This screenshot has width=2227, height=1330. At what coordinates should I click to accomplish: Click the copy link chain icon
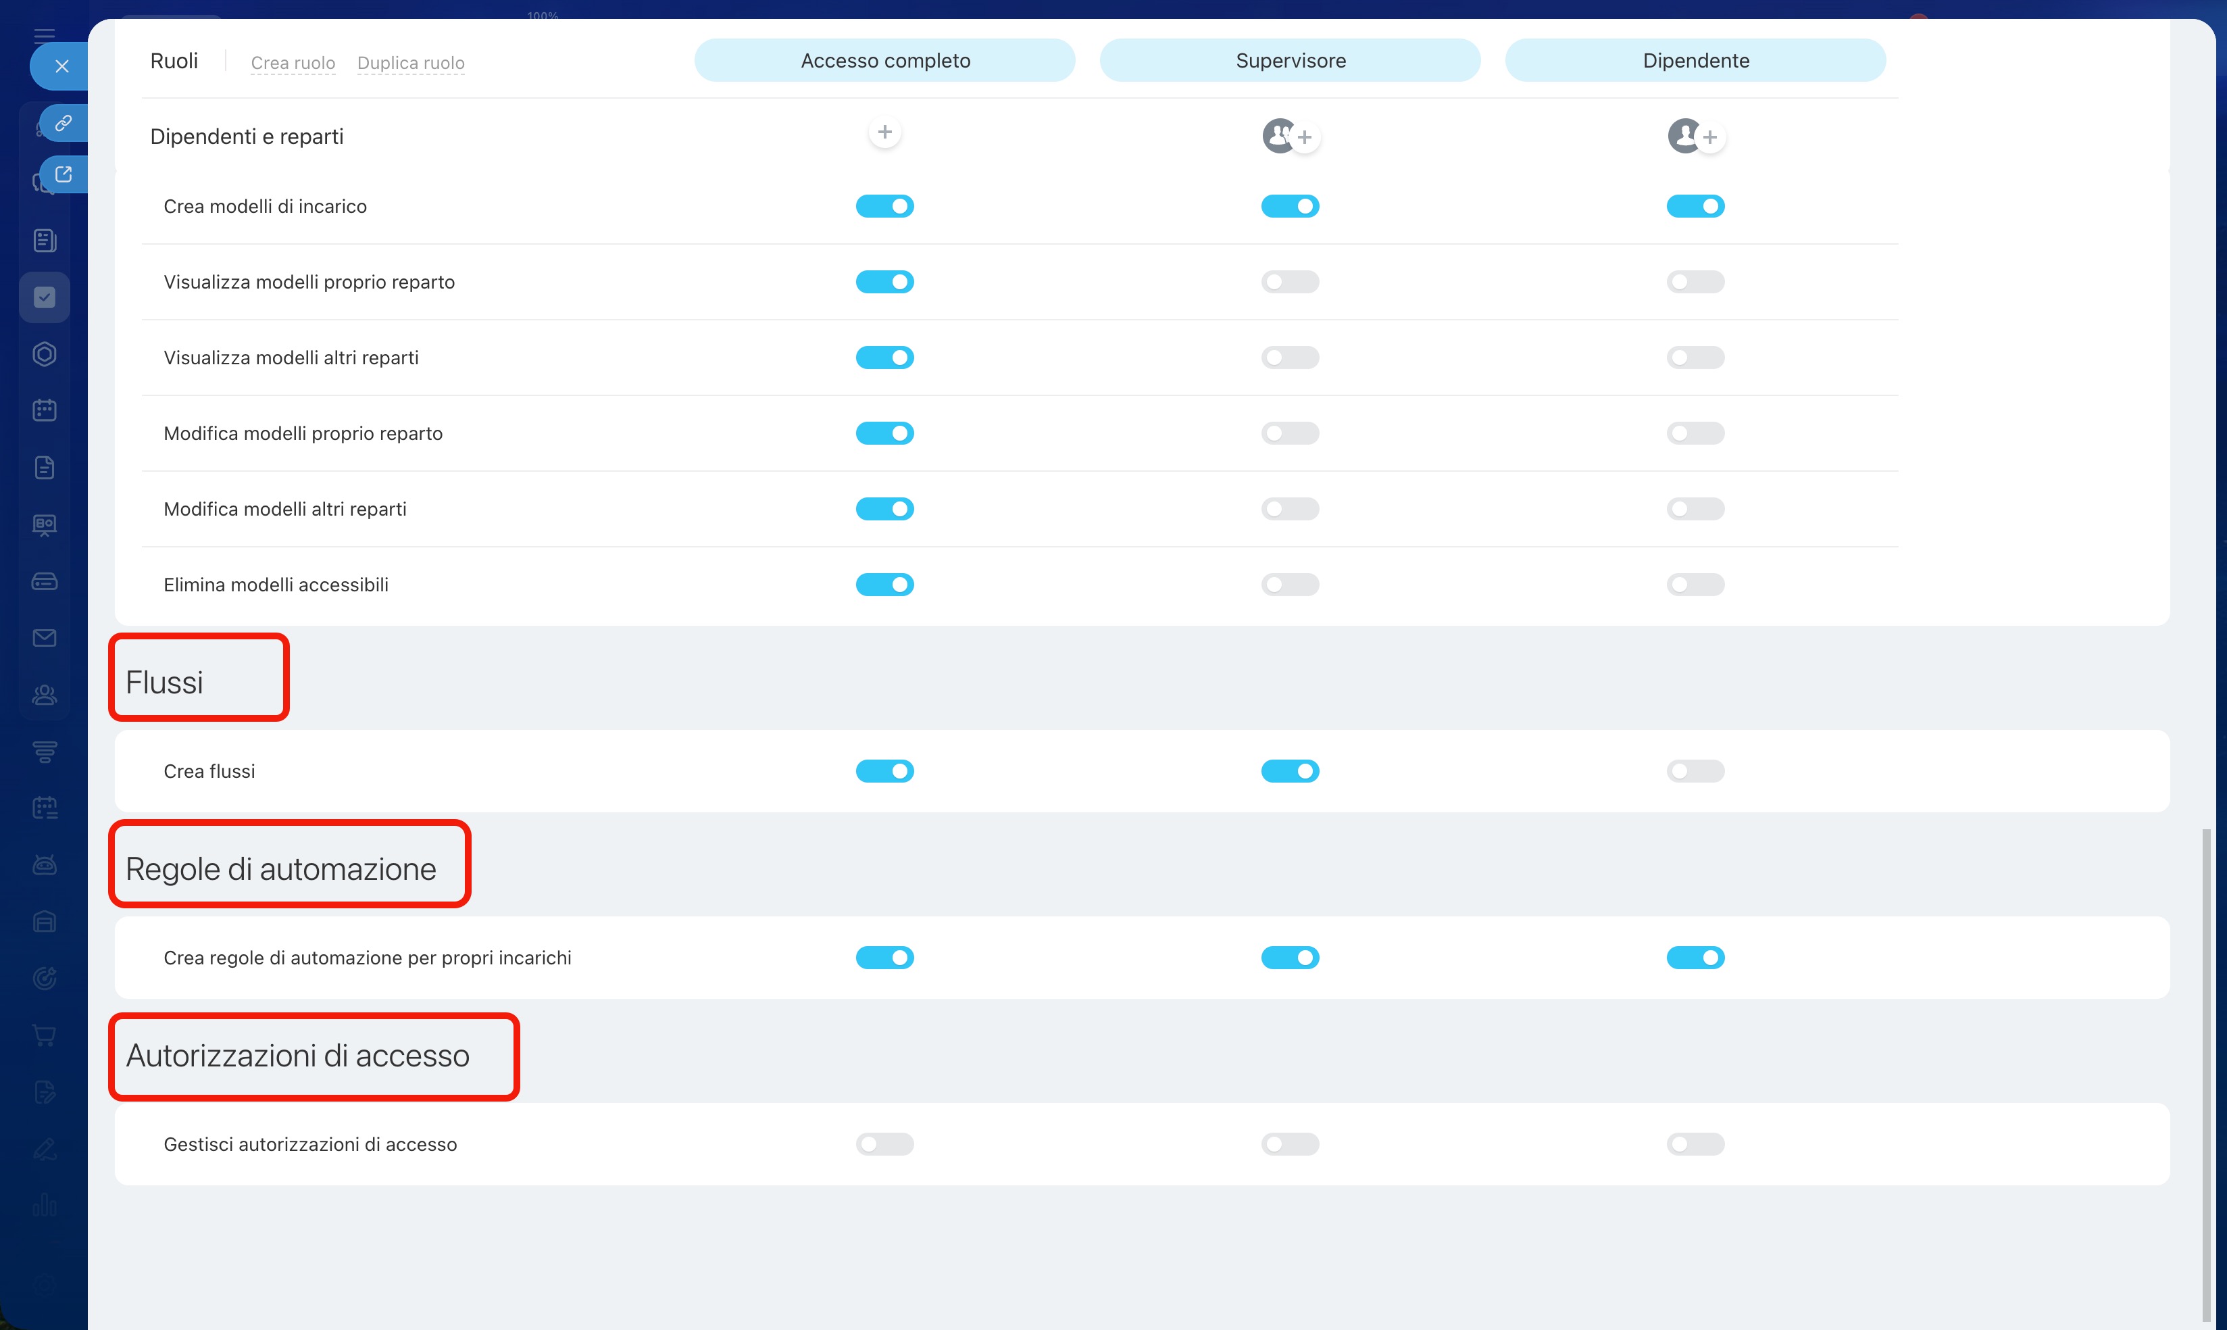pyautogui.click(x=64, y=123)
